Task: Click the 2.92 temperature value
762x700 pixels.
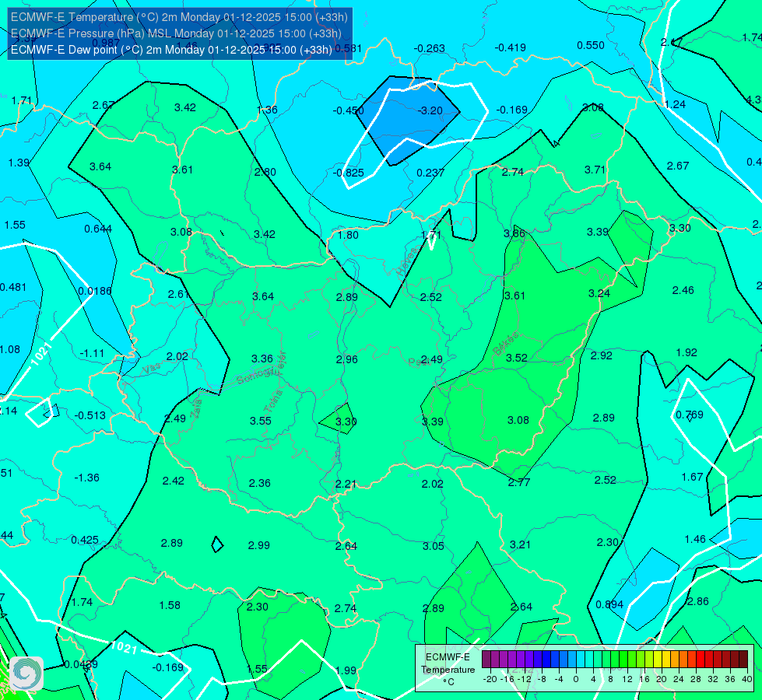Action: (x=602, y=355)
